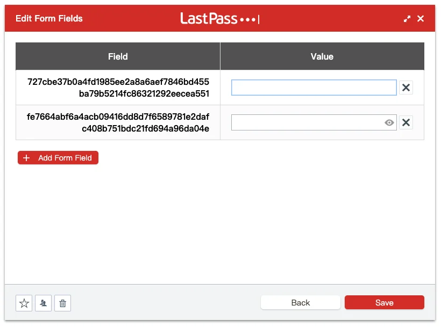Screen dimensions: 441x327
Task: Focus the value input for fe7664ab field
Action: pyautogui.click(x=314, y=122)
